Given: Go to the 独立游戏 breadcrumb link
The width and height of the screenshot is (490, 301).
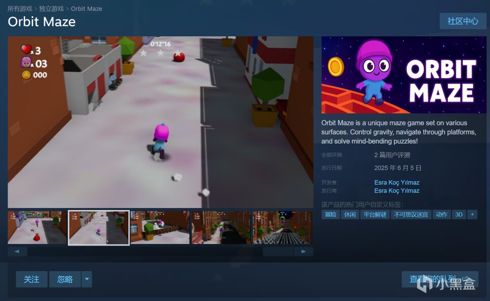Looking at the screenshot, I should [51, 8].
